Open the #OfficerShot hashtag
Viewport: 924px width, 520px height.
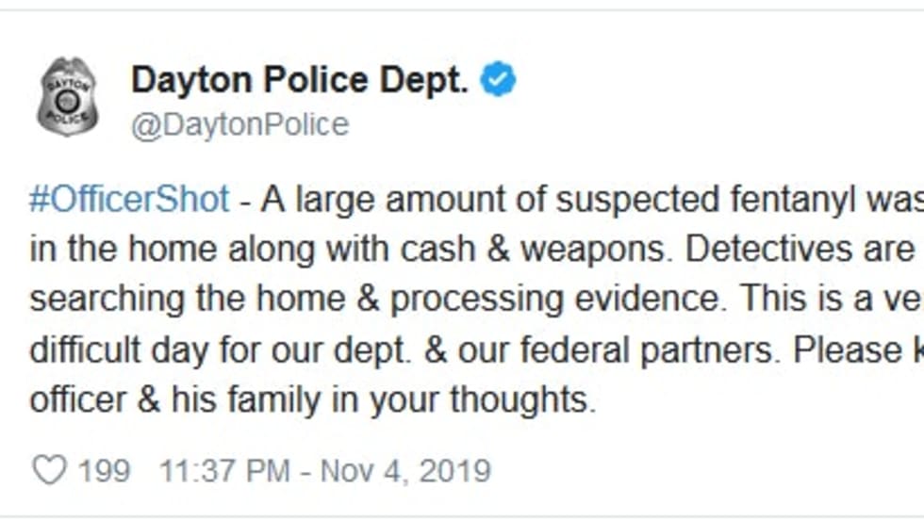[130, 200]
